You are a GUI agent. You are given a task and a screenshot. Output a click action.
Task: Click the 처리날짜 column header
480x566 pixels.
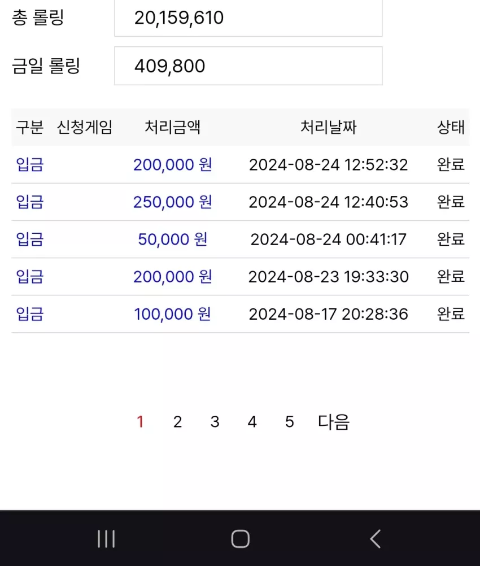(329, 127)
